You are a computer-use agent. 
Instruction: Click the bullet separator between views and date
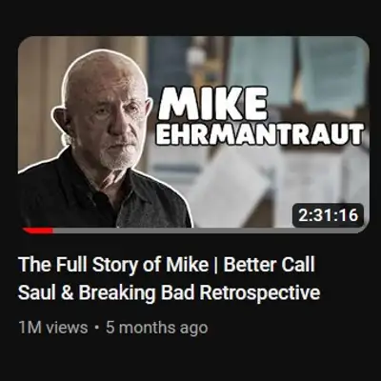point(96,328)
